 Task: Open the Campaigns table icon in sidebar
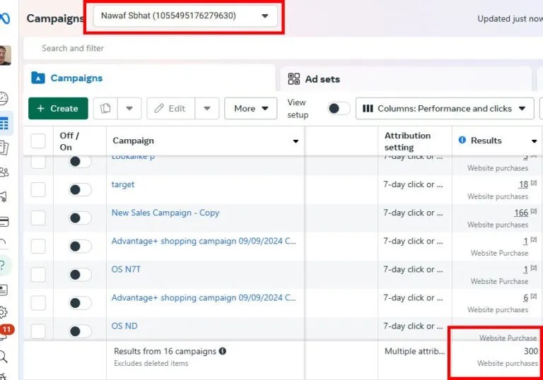click(x=4, y=124)
